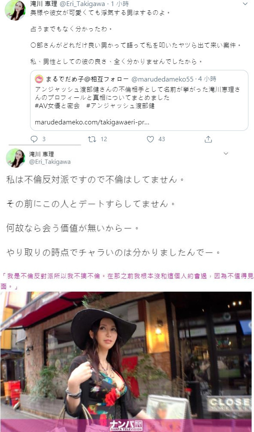254x432 pixels.
Task: Open the first tweet's profile avatar
Action: click(15, 10)
